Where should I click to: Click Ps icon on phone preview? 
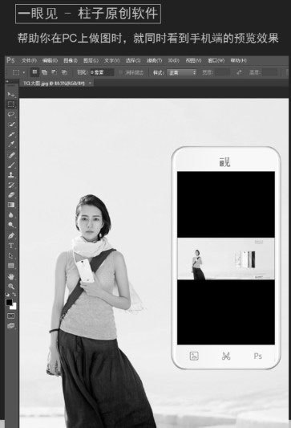[x=258, y=356]
